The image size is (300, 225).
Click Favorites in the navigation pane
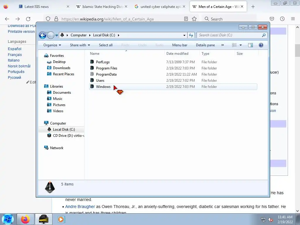point(57,56)
